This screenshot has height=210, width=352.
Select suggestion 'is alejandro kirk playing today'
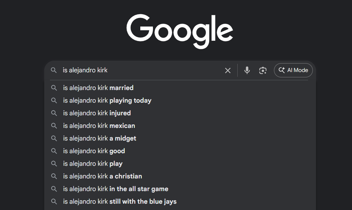[x=180, y=100]
